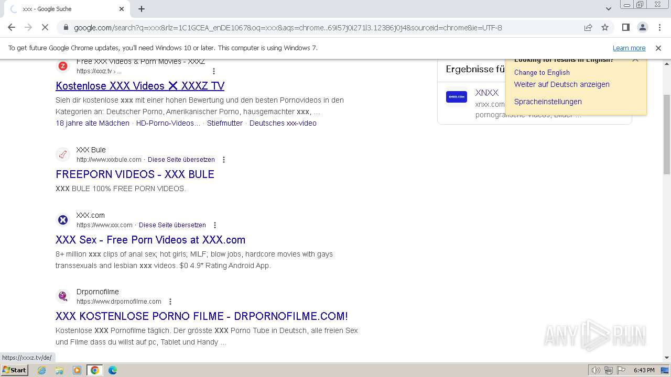
Task: Toggle the Chrome side panel
Action: click(626, 27)
